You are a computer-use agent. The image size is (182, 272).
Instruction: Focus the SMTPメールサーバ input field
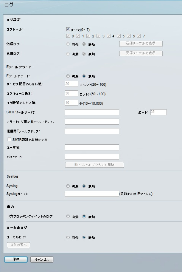pos(92,112)
